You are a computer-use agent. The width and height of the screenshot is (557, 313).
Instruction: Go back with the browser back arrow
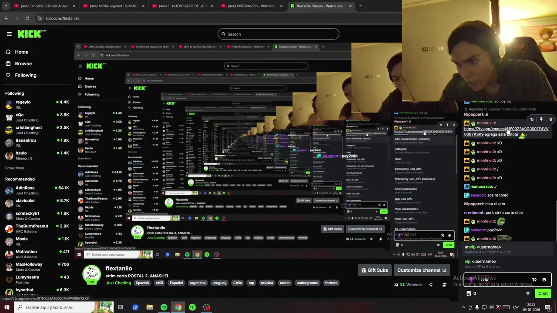6,18
